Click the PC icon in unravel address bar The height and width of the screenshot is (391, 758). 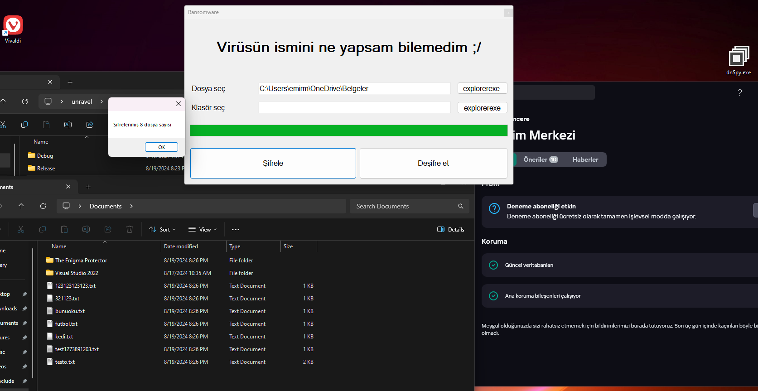pos(48,101)
